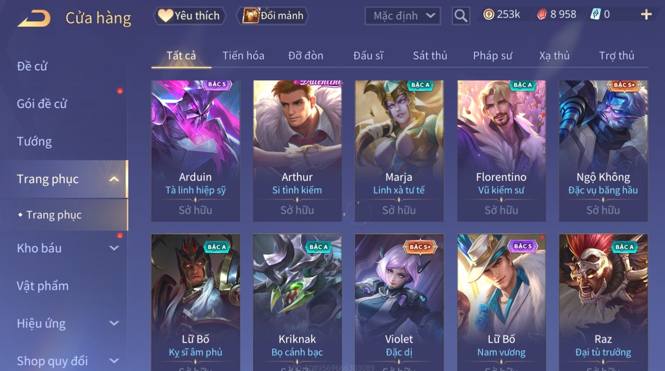Screen dimensions: 665x371
Task: Open Gói đề cử sidebar item
Action: point(42,104)
